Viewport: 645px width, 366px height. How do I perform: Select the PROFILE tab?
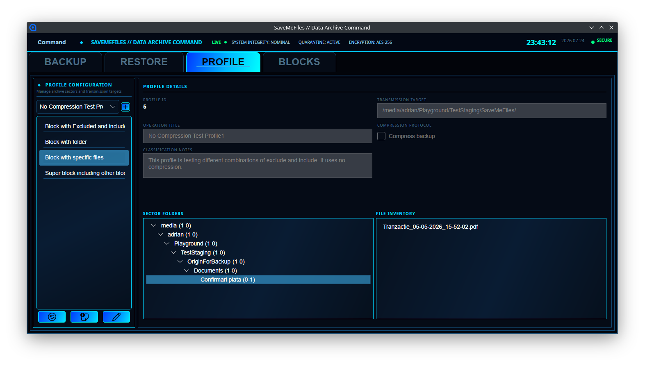(x=223, y=62)
